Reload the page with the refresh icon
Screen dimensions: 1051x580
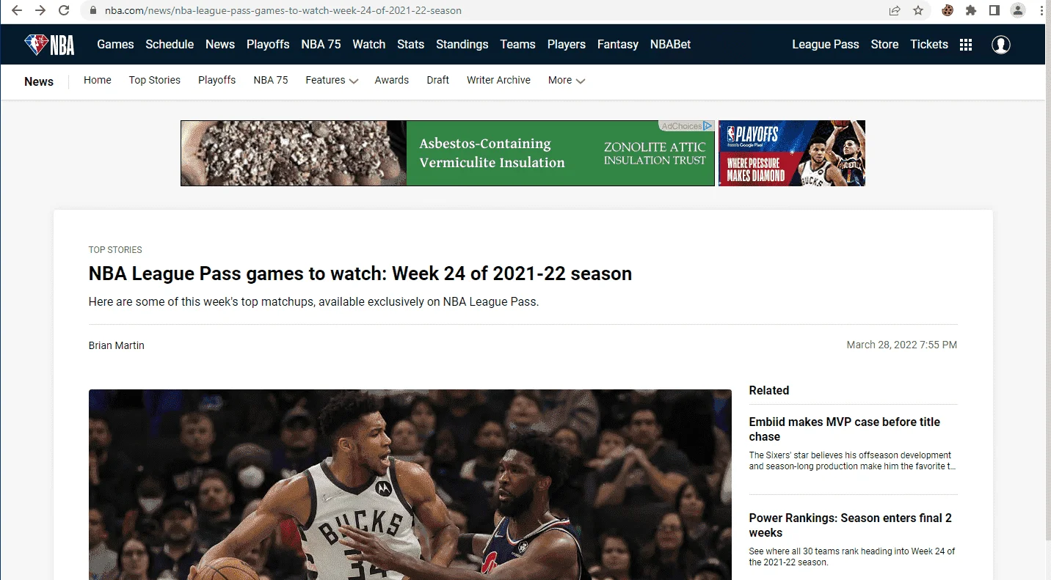click(64, 10)
